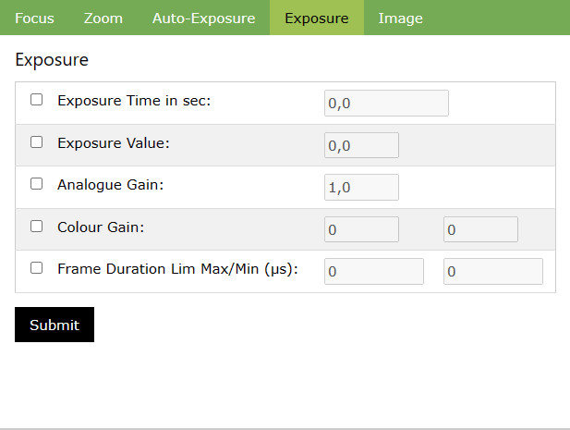The height and width of the screenshot is (430, 570).
Task: Open the Zoom tab
Action: tap(103, 18)
